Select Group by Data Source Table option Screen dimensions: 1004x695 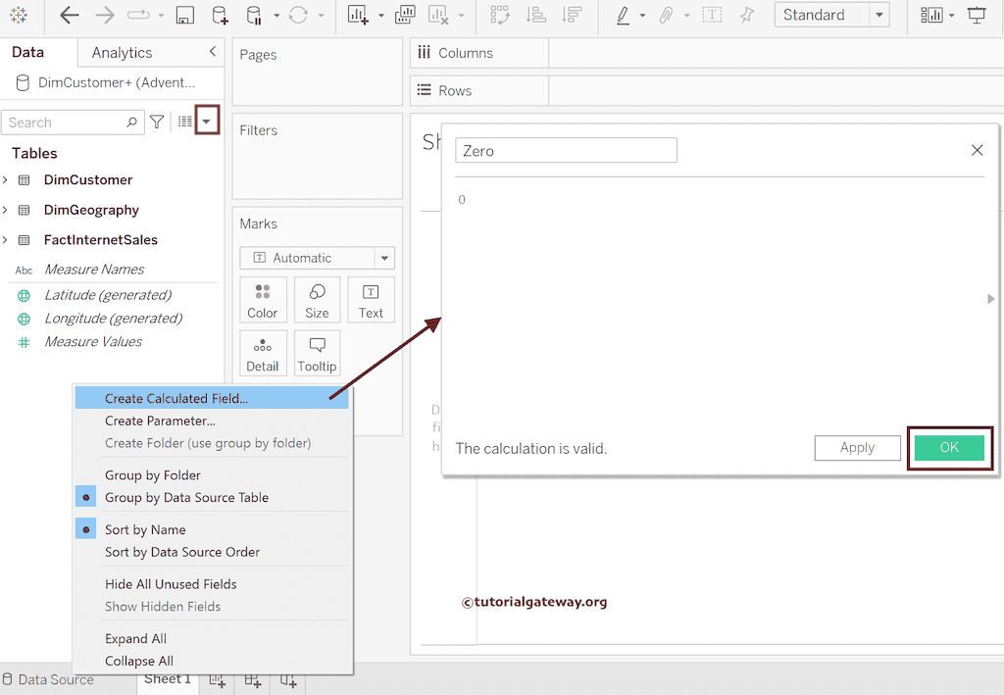click(186, 497)
